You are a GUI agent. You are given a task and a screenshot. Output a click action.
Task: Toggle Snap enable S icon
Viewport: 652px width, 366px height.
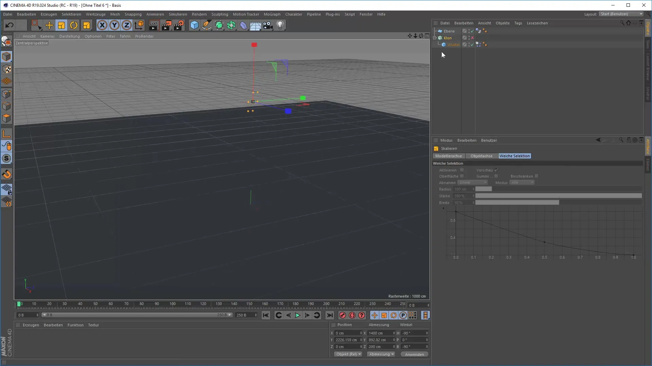click(x=6, y=158)
